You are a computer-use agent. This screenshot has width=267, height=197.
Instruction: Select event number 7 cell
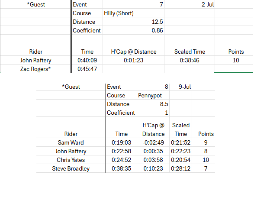(133, 4)
